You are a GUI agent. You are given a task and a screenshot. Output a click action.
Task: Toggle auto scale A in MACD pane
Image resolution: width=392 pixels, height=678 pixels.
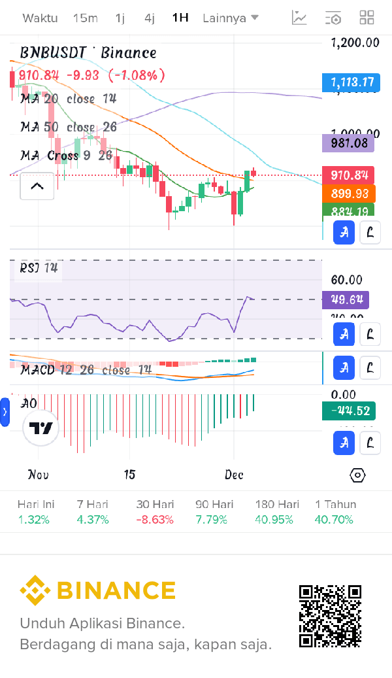(344, 368)
